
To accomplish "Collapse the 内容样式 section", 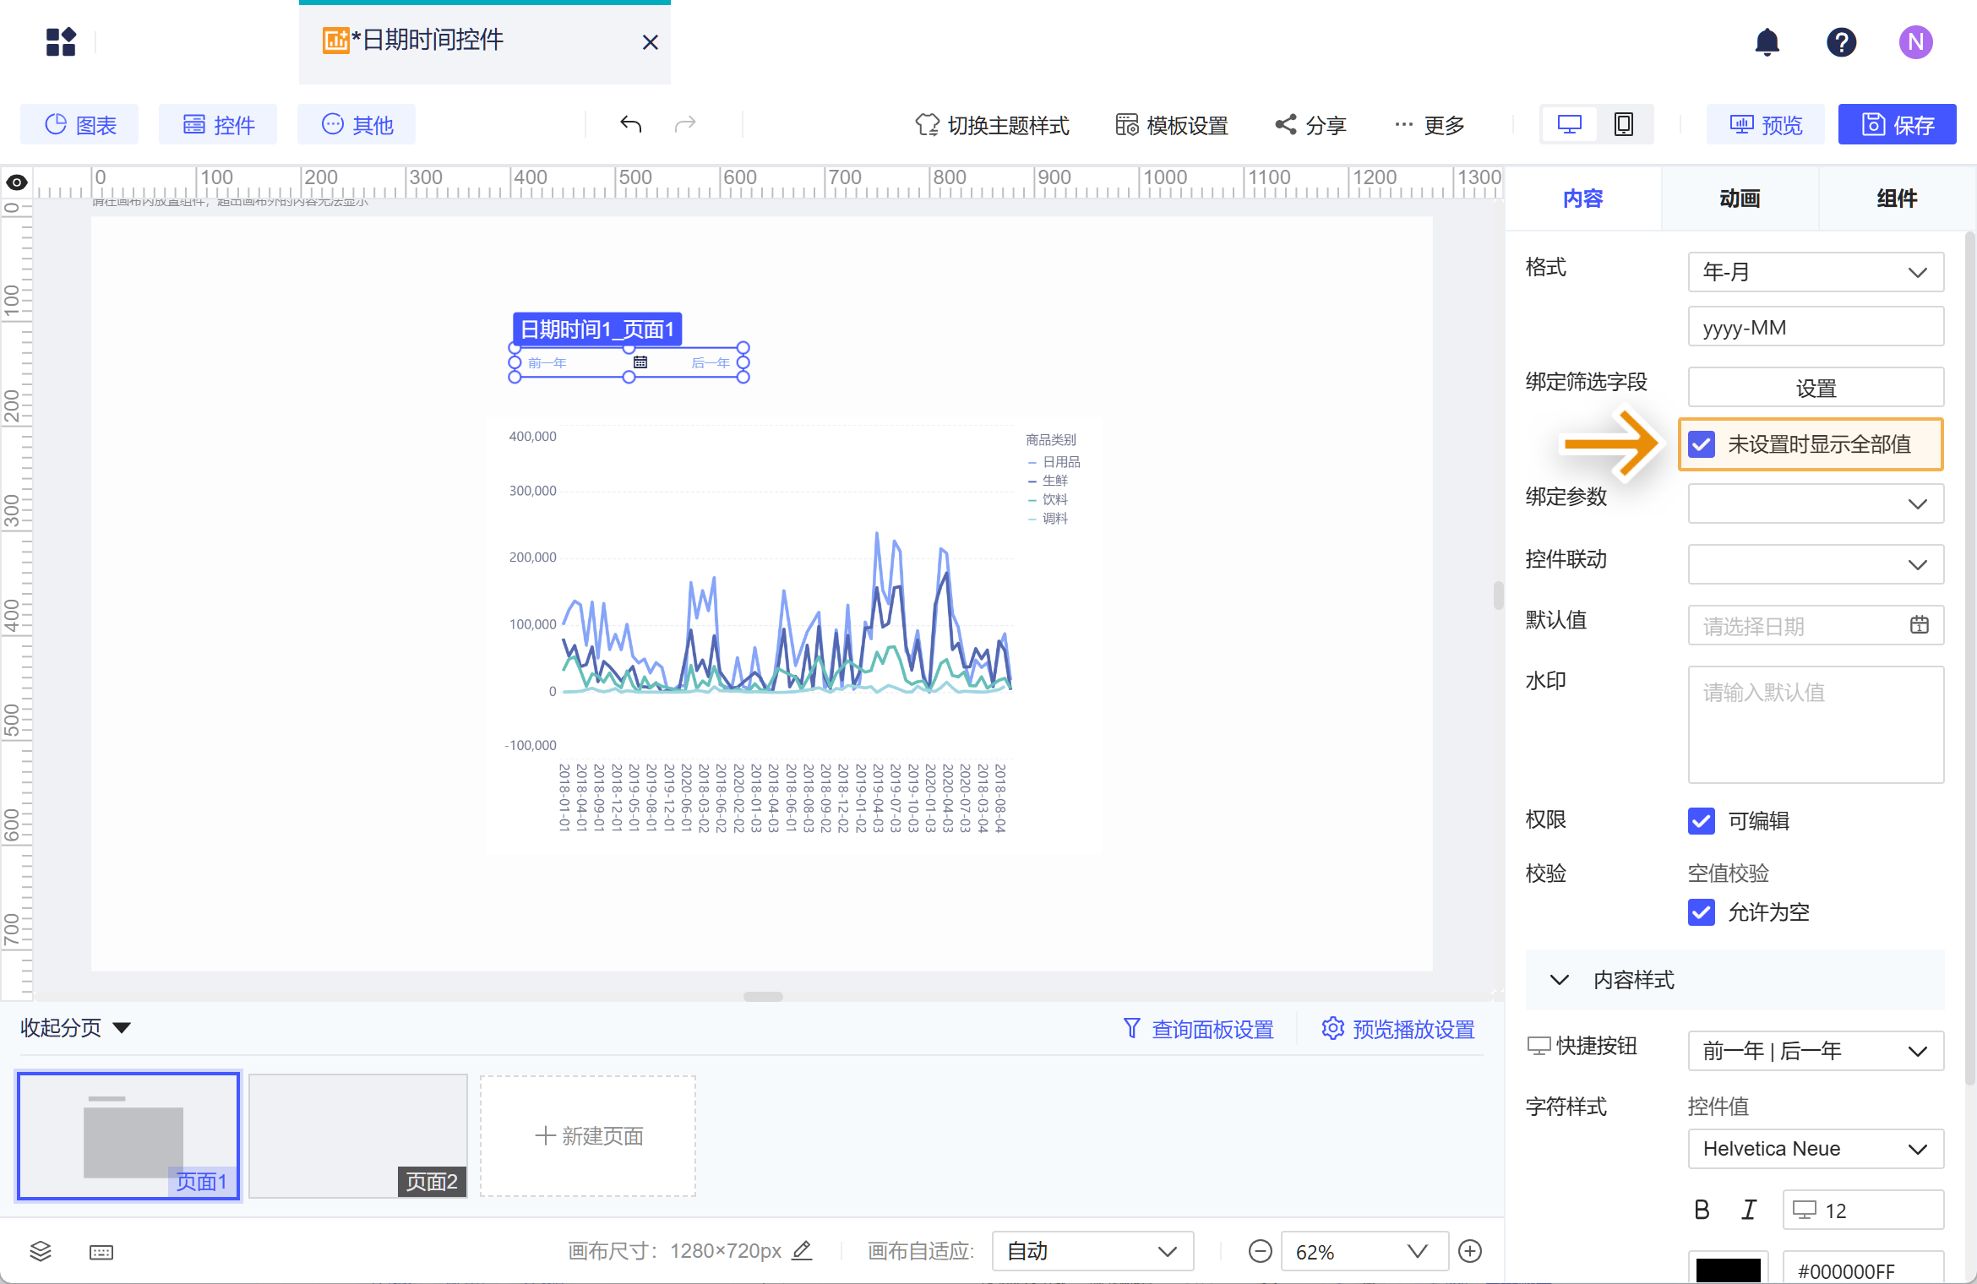I will click(x=1560, y=980).
